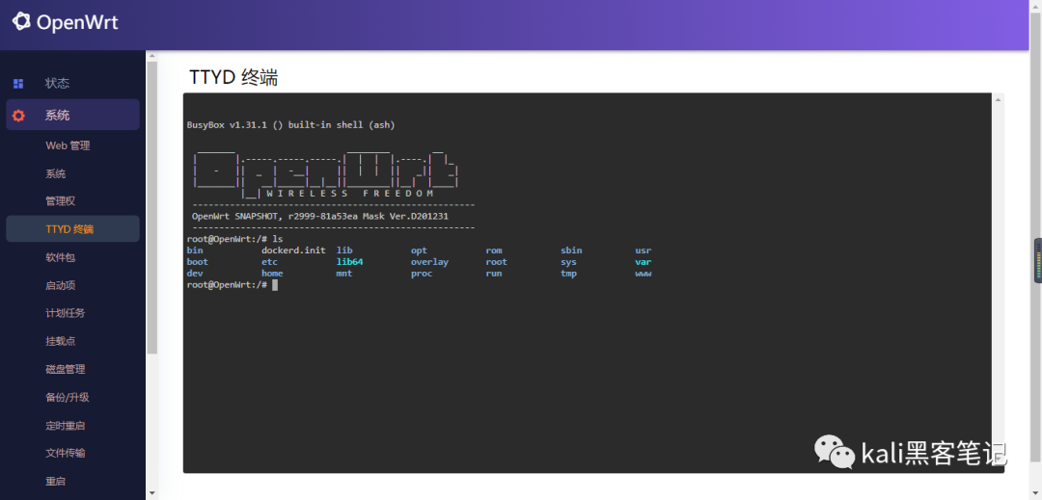Click the TTYD 终端 page heading
Screen dimensions: 1042x500
click(233, 78)
